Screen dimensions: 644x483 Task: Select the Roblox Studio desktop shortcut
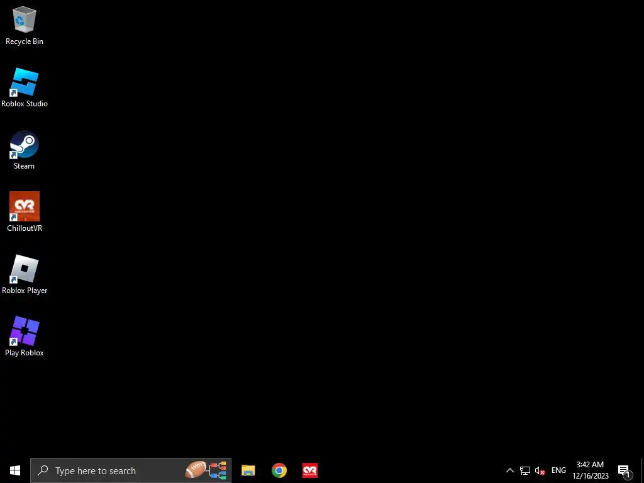[25, 87]
